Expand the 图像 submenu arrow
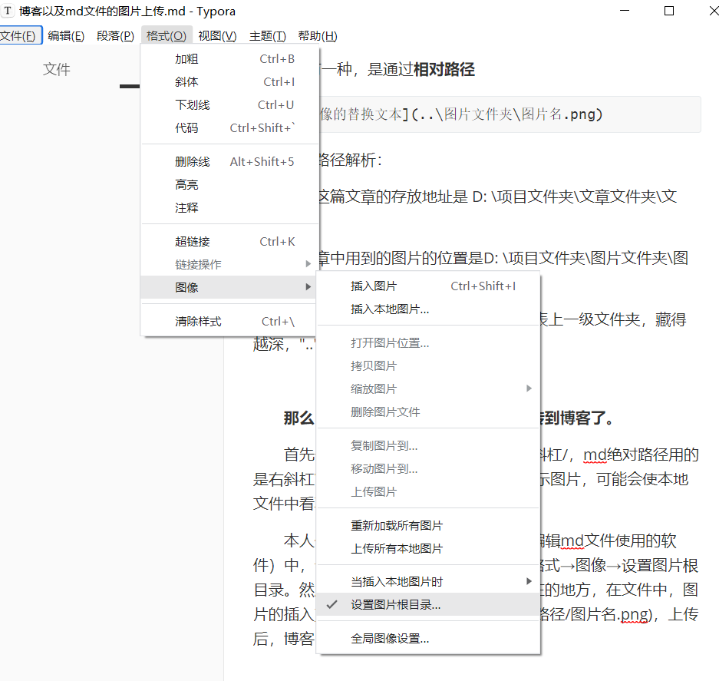This screenshot has height=681, width=719. (x=308, y=287)
